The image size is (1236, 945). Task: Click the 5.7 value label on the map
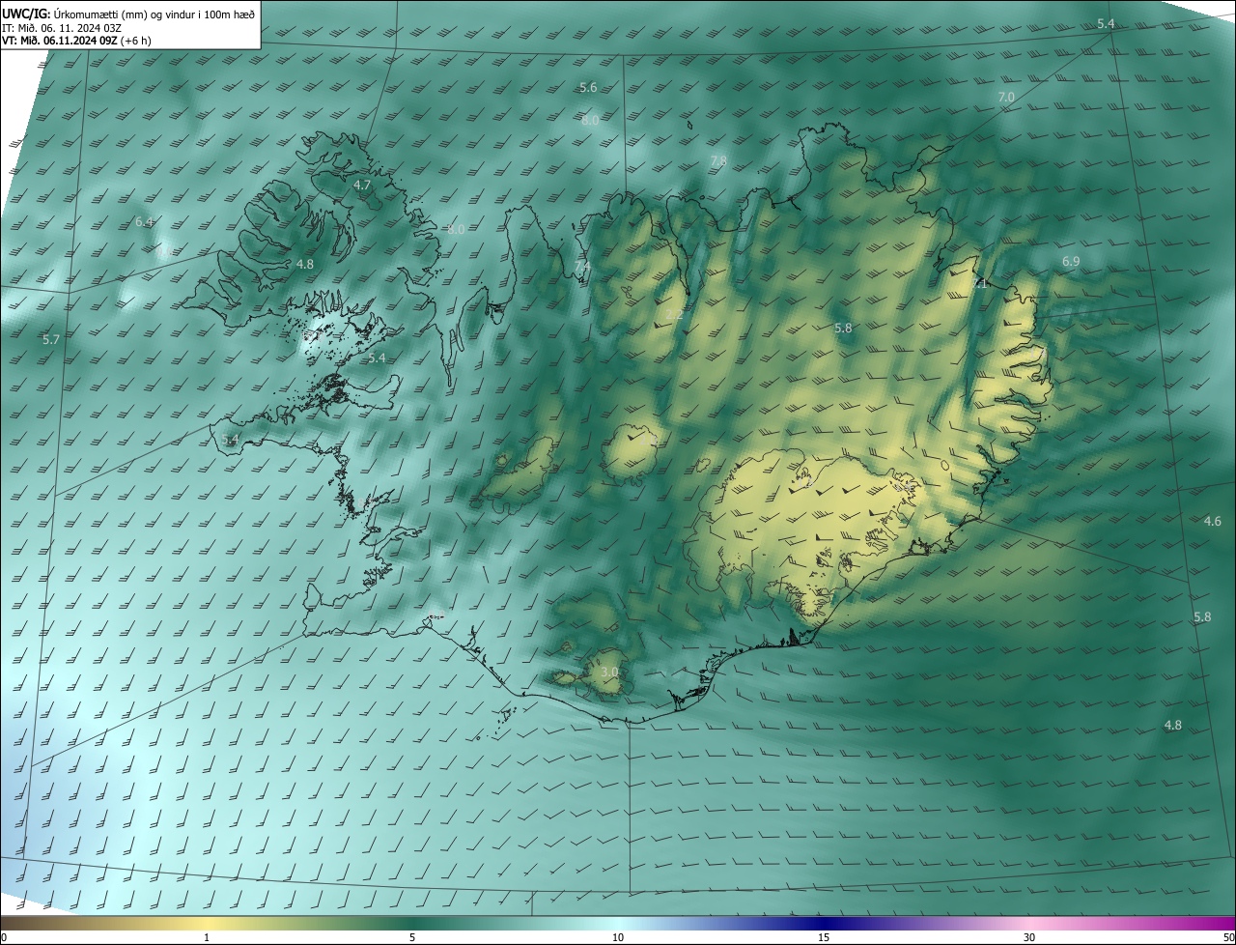pyautogui.click(x=51, y=340)
